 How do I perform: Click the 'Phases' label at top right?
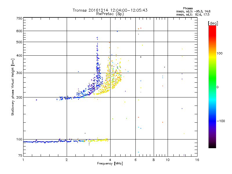point(188,8)
